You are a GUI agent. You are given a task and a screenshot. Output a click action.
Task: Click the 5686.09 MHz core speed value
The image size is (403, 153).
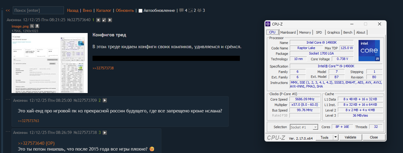tap(304, 99)
